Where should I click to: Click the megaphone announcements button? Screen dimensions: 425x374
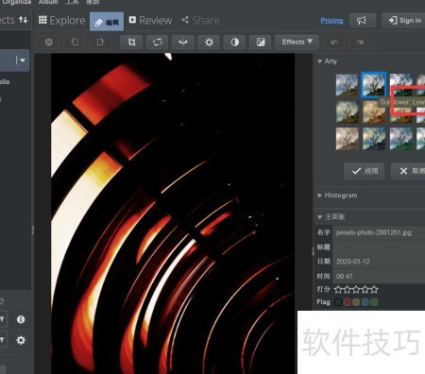pos(362,21)
